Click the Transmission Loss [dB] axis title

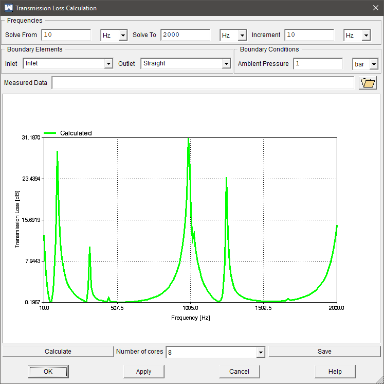click(17, 219)
